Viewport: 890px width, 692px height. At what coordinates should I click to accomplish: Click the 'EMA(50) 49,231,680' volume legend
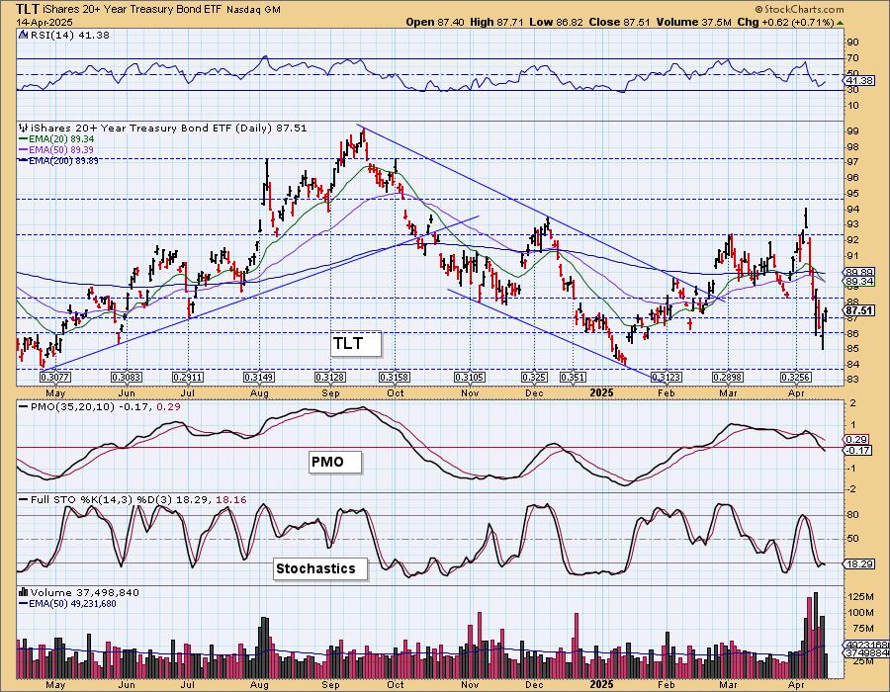(x=67, y=603)
